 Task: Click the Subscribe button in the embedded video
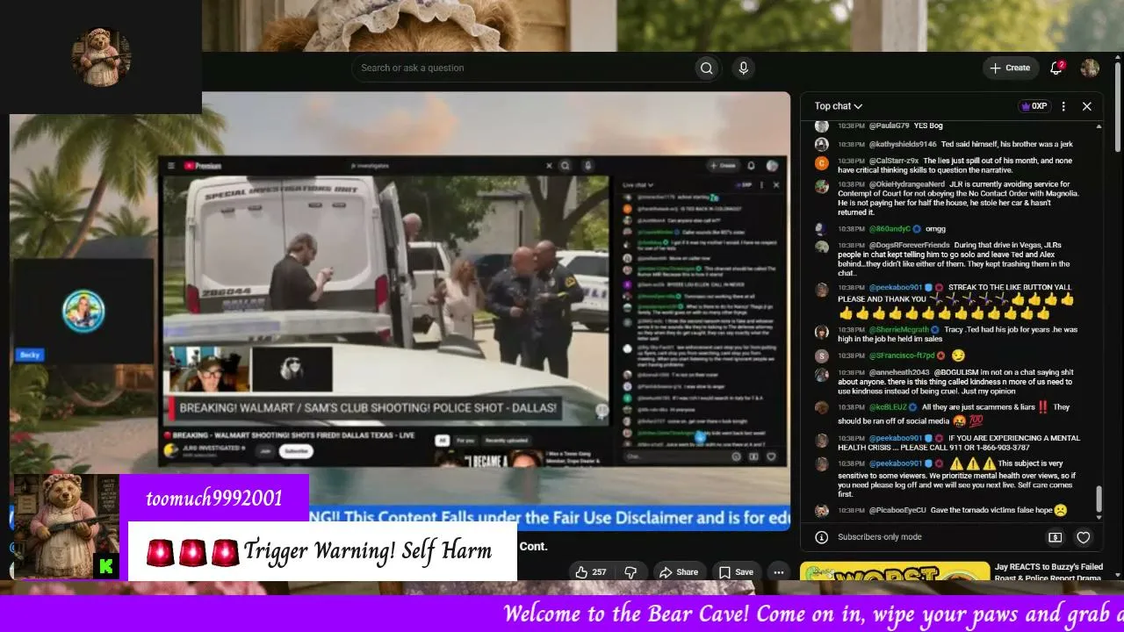coord(296,451)
